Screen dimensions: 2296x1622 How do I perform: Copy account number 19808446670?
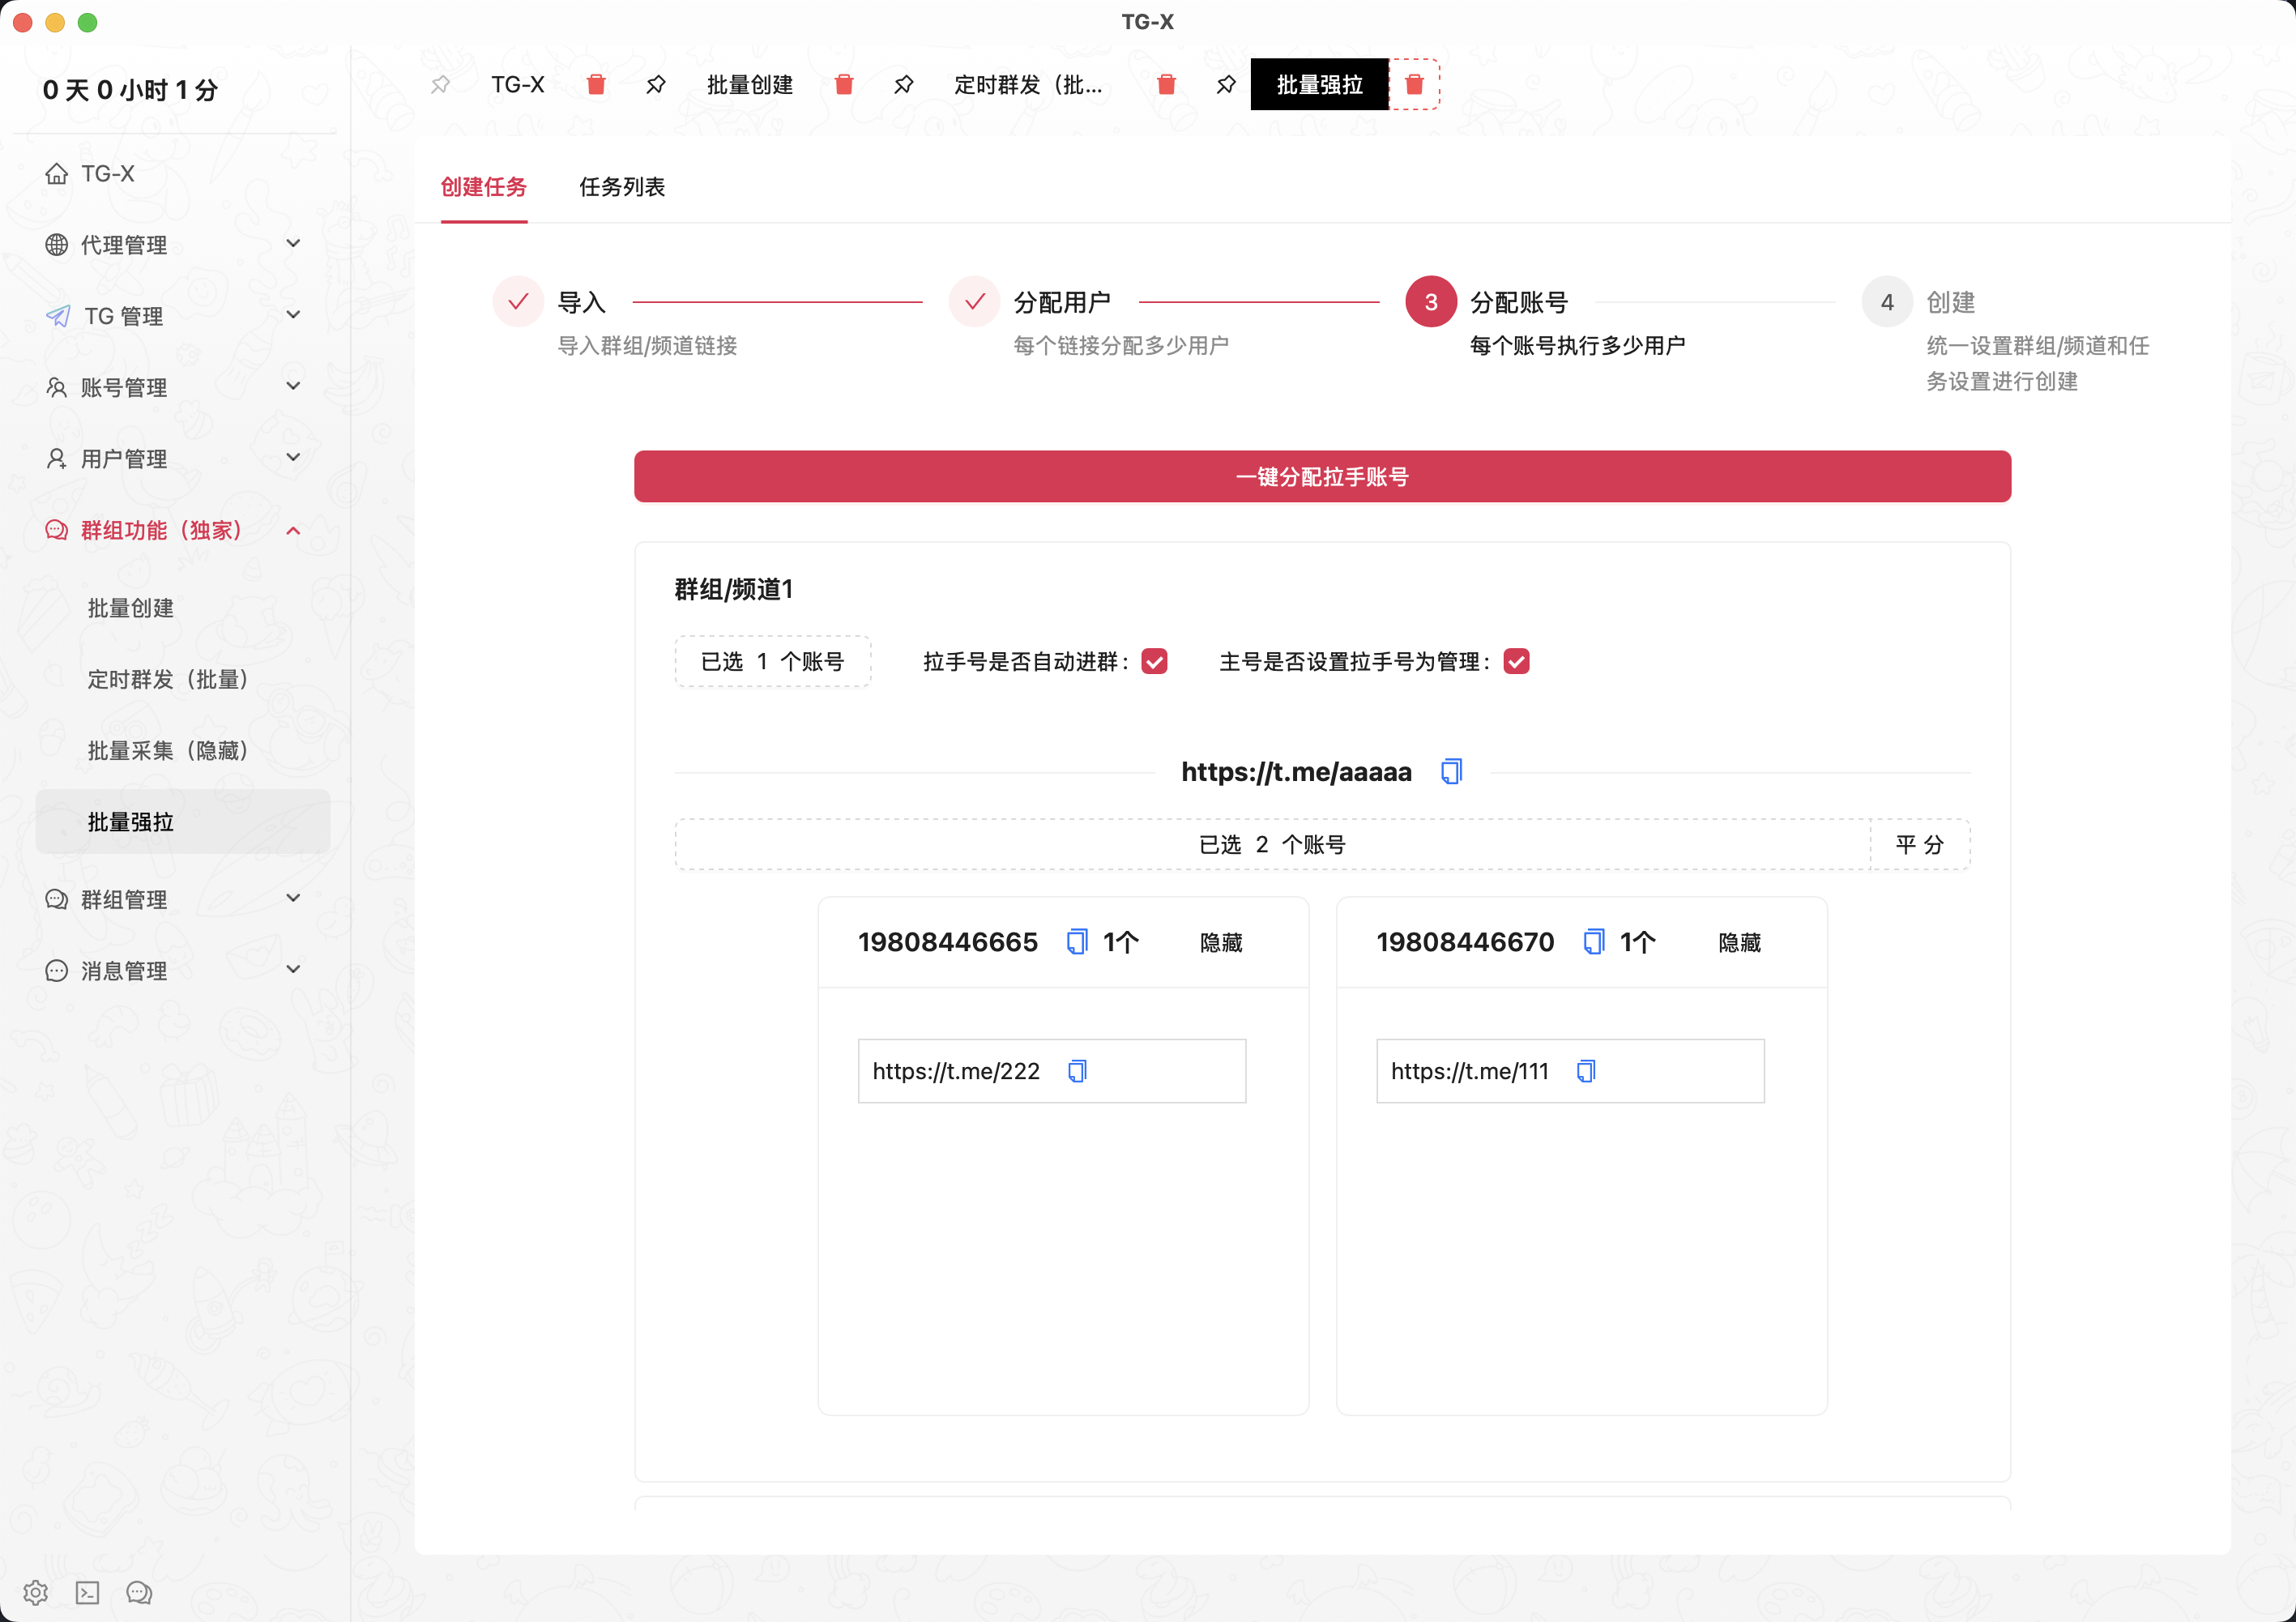click(x=1594, y=942)
